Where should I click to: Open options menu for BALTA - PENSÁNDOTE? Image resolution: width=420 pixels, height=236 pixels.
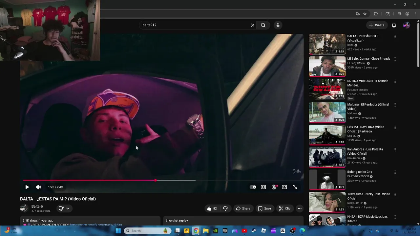pyautogui.click(x=395, y=37)
